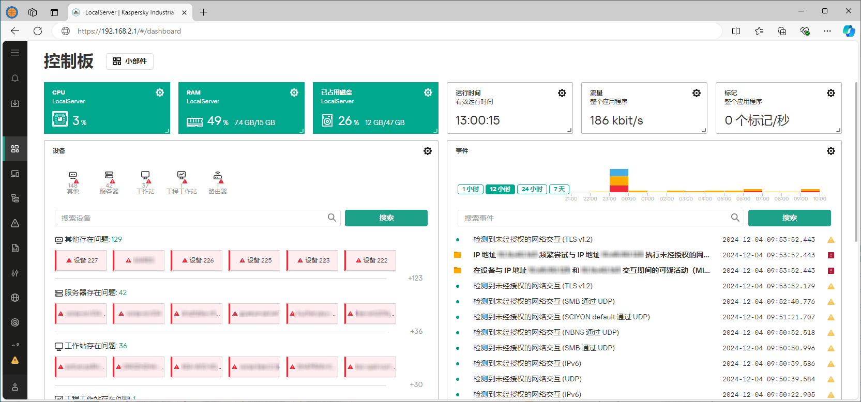Click the 小部件 widgets button
The height and width of the screenshot is (402, 861).
point(130,61)
